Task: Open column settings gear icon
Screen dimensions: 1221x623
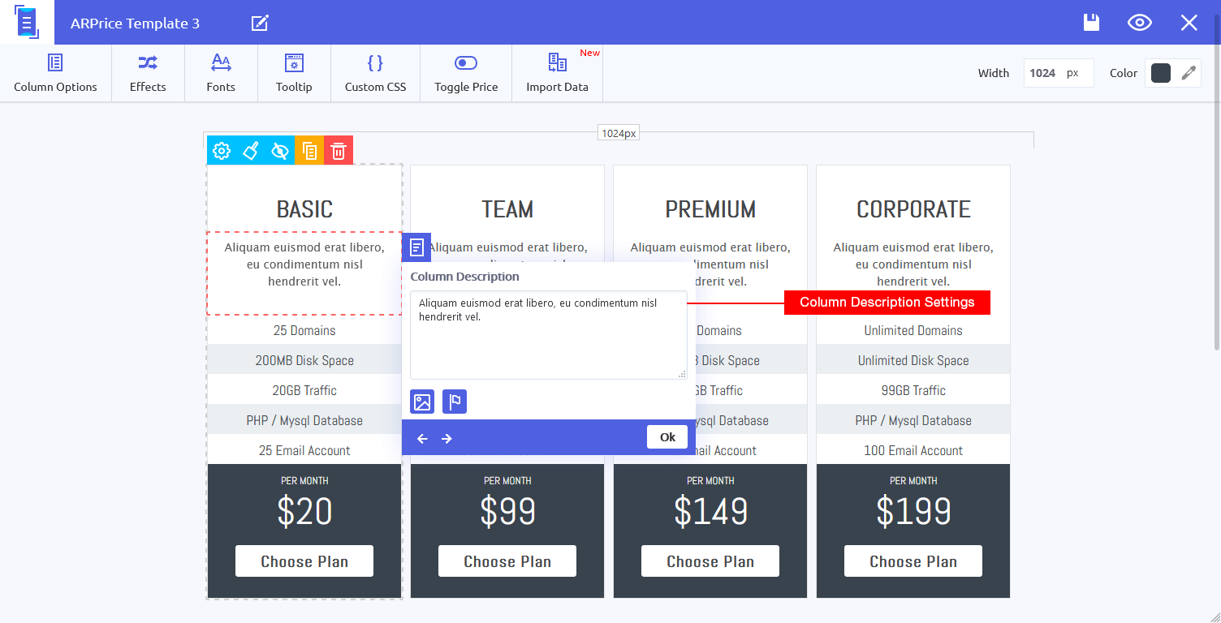Action: tap(222, 151)
